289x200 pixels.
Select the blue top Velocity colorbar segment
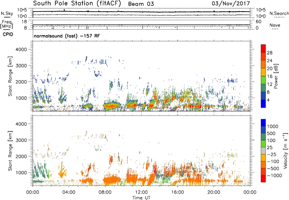(263, 123)
